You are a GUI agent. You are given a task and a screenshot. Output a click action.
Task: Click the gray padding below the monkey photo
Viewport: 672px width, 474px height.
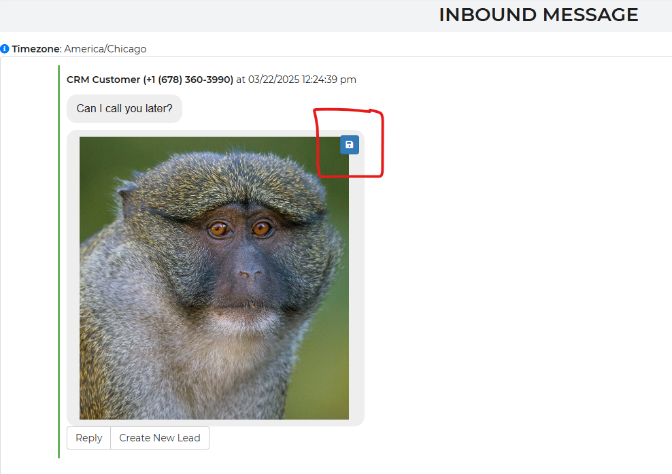[x=215, y=422]
